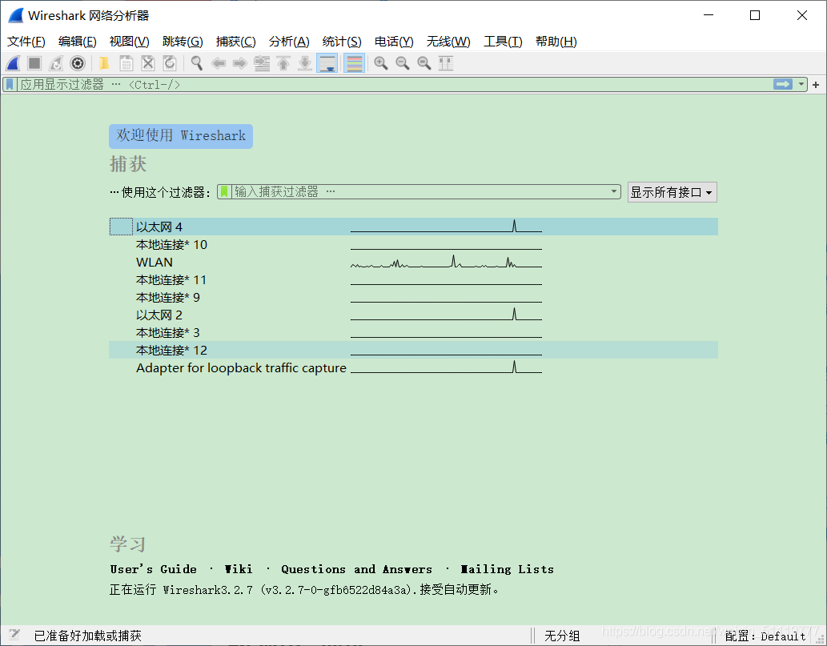This screenshot has height=646, width=827.
Task: Click 配置: Default profile in status bar
Action: 765,636
